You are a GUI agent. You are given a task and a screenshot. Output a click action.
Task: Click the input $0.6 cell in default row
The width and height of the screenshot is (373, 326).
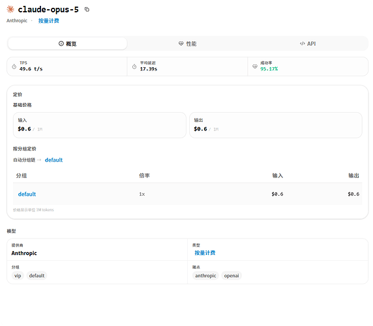[x=277, y=194]
